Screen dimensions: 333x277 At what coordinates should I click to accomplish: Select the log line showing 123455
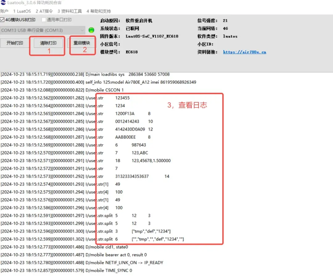(x=65, y=98)
